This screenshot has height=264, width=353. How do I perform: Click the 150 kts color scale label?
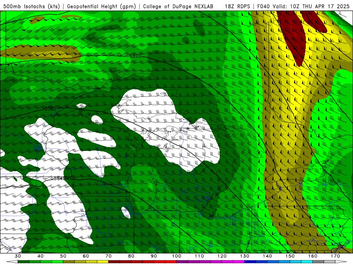290,256
